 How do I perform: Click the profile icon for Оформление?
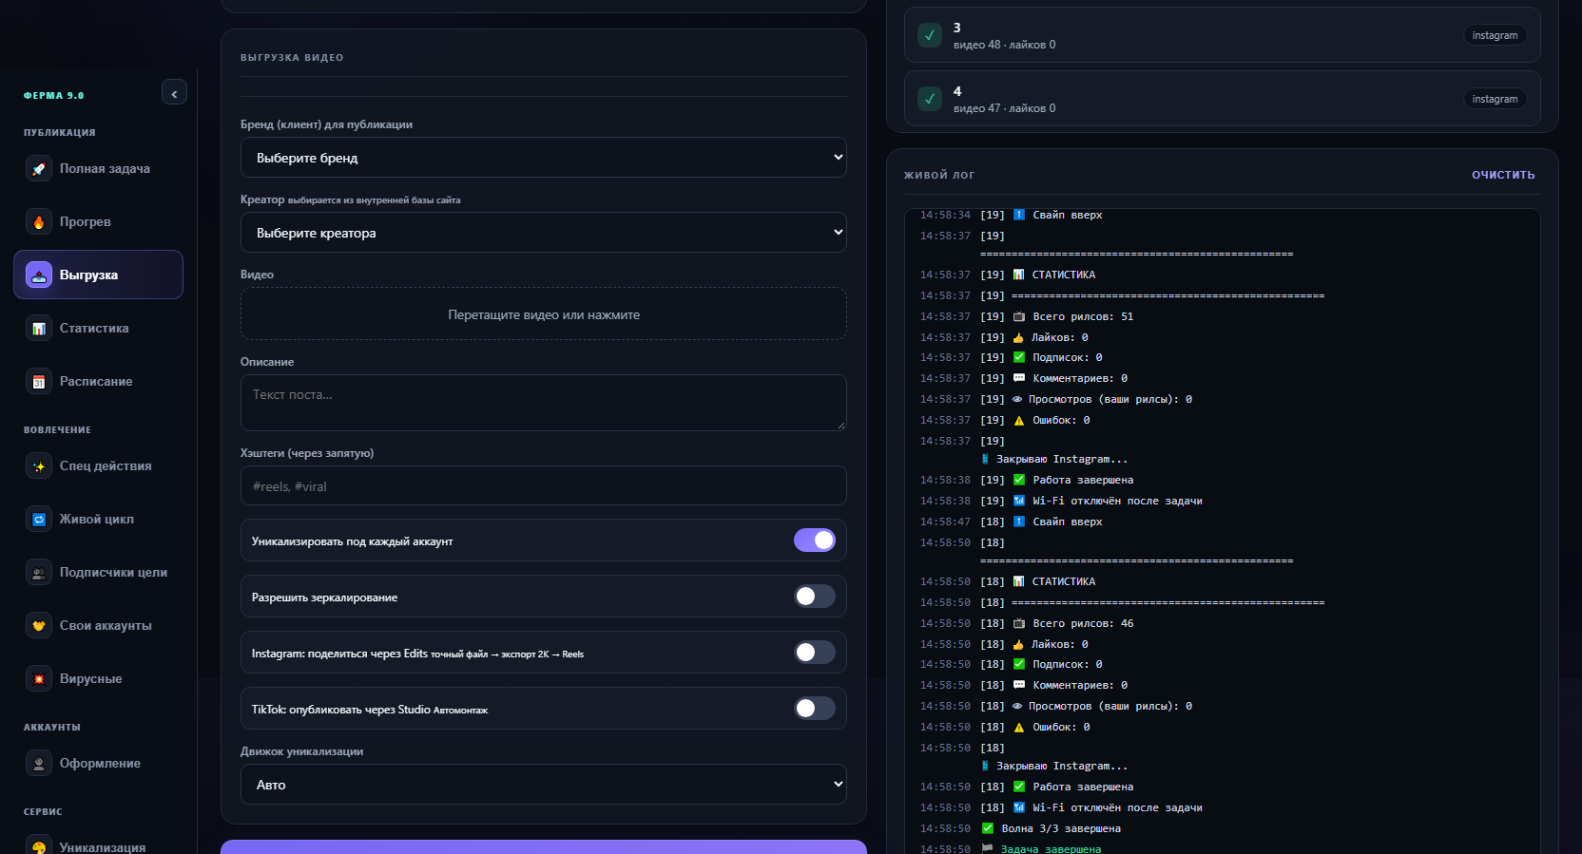[39, 764]
